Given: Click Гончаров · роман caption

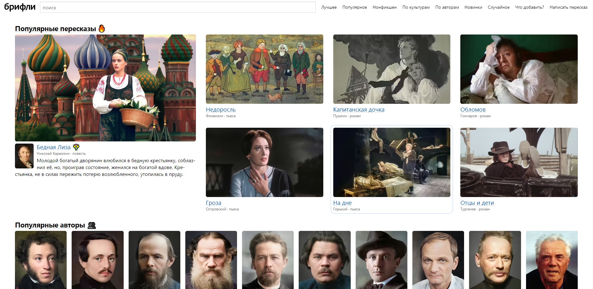Looking at the screenshot, I should 476,116.
